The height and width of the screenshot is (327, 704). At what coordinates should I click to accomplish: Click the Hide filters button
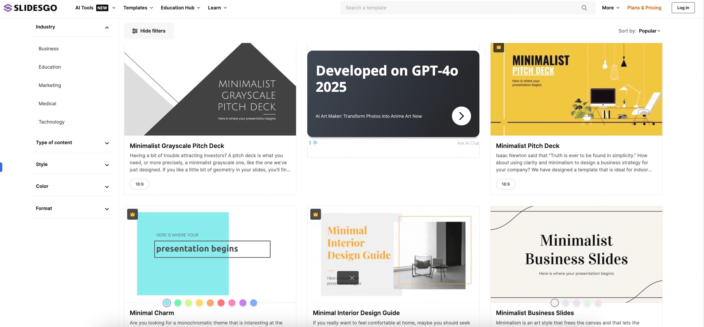[149, 31]
